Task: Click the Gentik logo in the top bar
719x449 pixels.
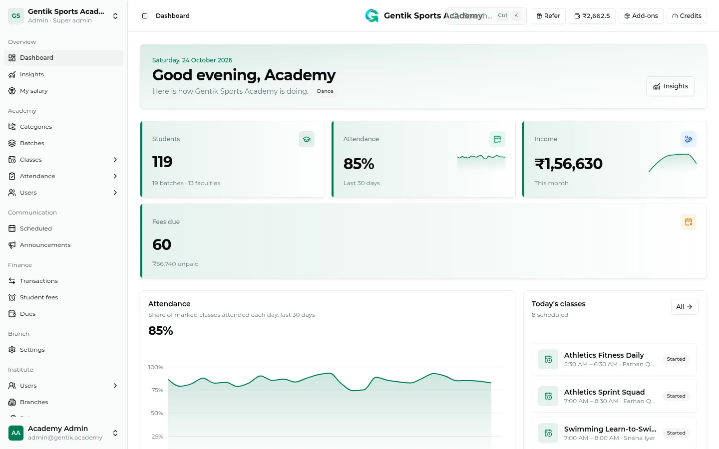Action: tap(372, 16)
